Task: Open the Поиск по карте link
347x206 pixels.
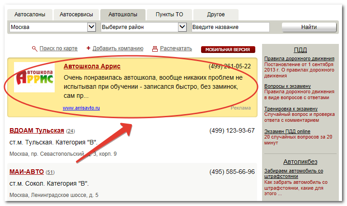Action: point(58,48)
